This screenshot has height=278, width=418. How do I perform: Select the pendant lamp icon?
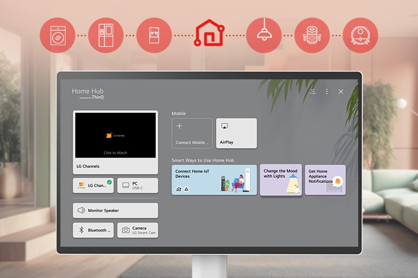click(264, 35)
